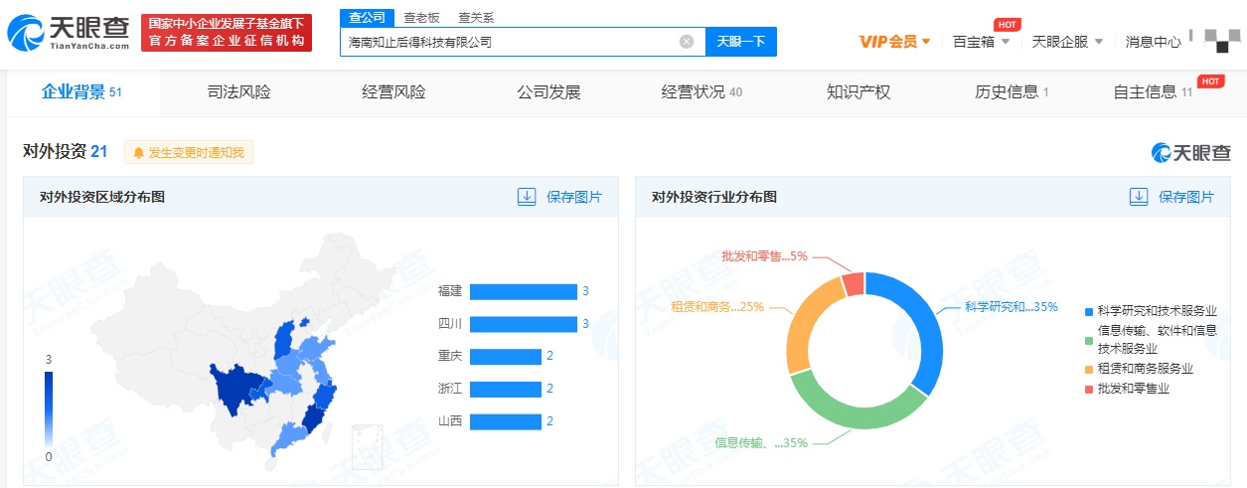Click the bell icon in the change notification button
Image resolution: width=1247 pixels, height=488 pixels.
point(138,153)
